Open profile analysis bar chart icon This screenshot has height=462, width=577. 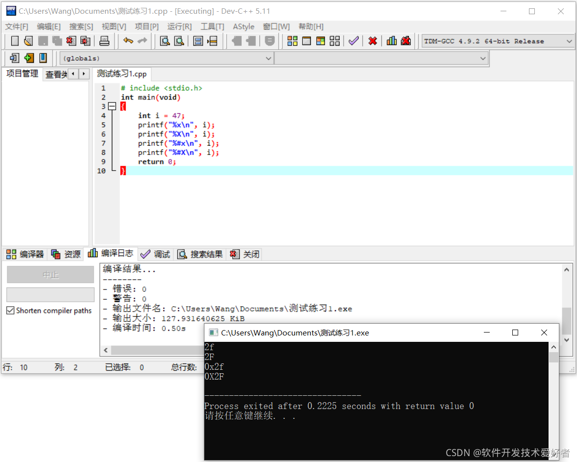(392, 41)
